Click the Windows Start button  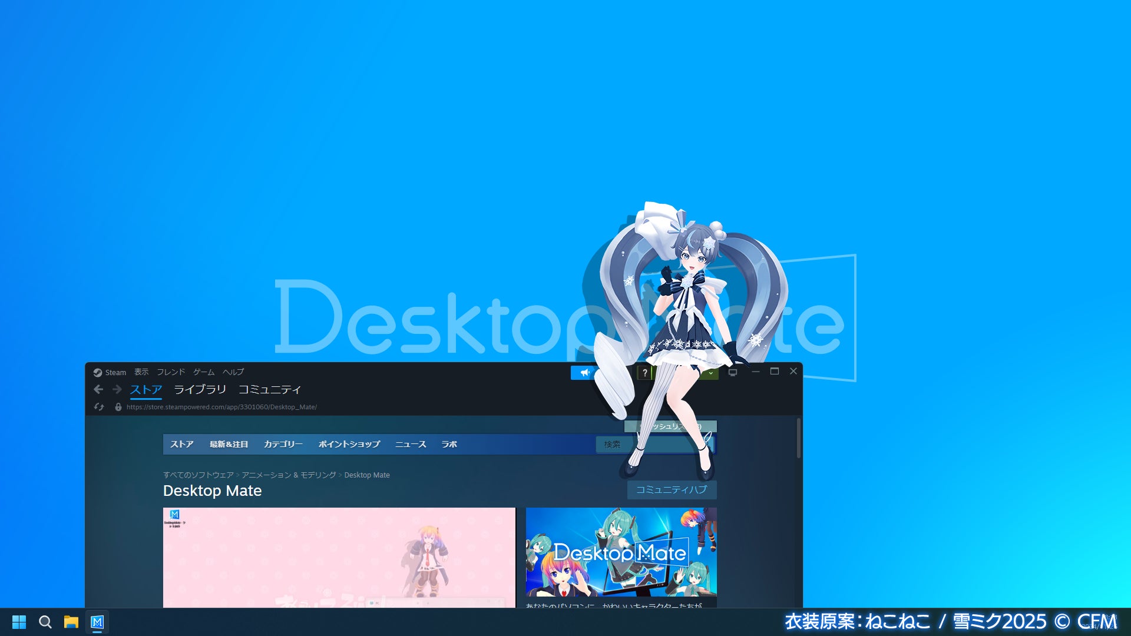pyautogui.click(x=19, y=622)
